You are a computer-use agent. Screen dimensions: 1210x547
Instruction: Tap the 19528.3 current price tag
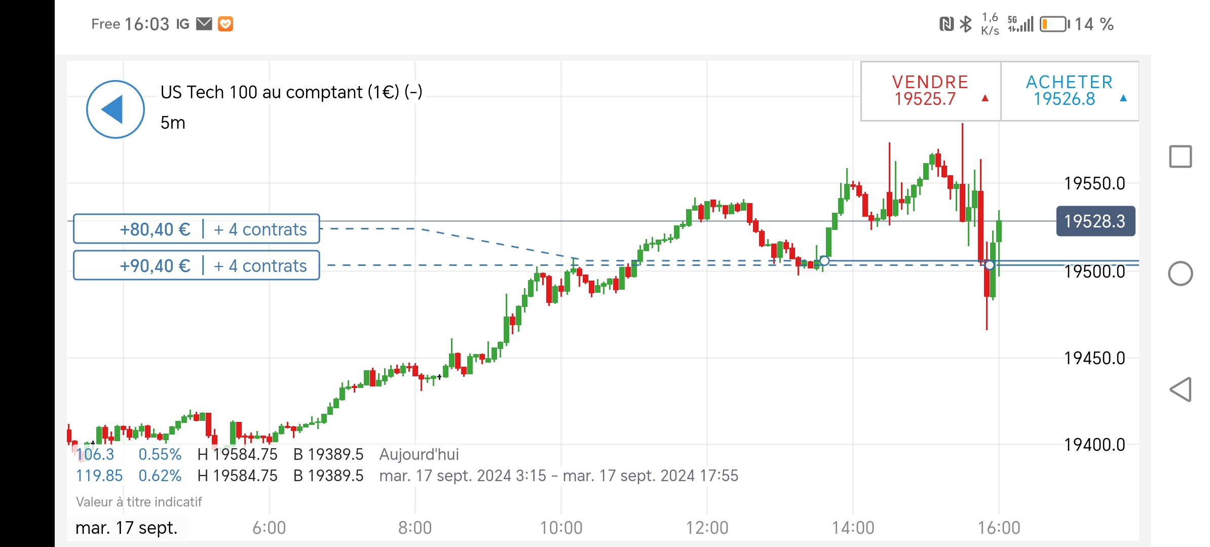tap(1095, 221)
